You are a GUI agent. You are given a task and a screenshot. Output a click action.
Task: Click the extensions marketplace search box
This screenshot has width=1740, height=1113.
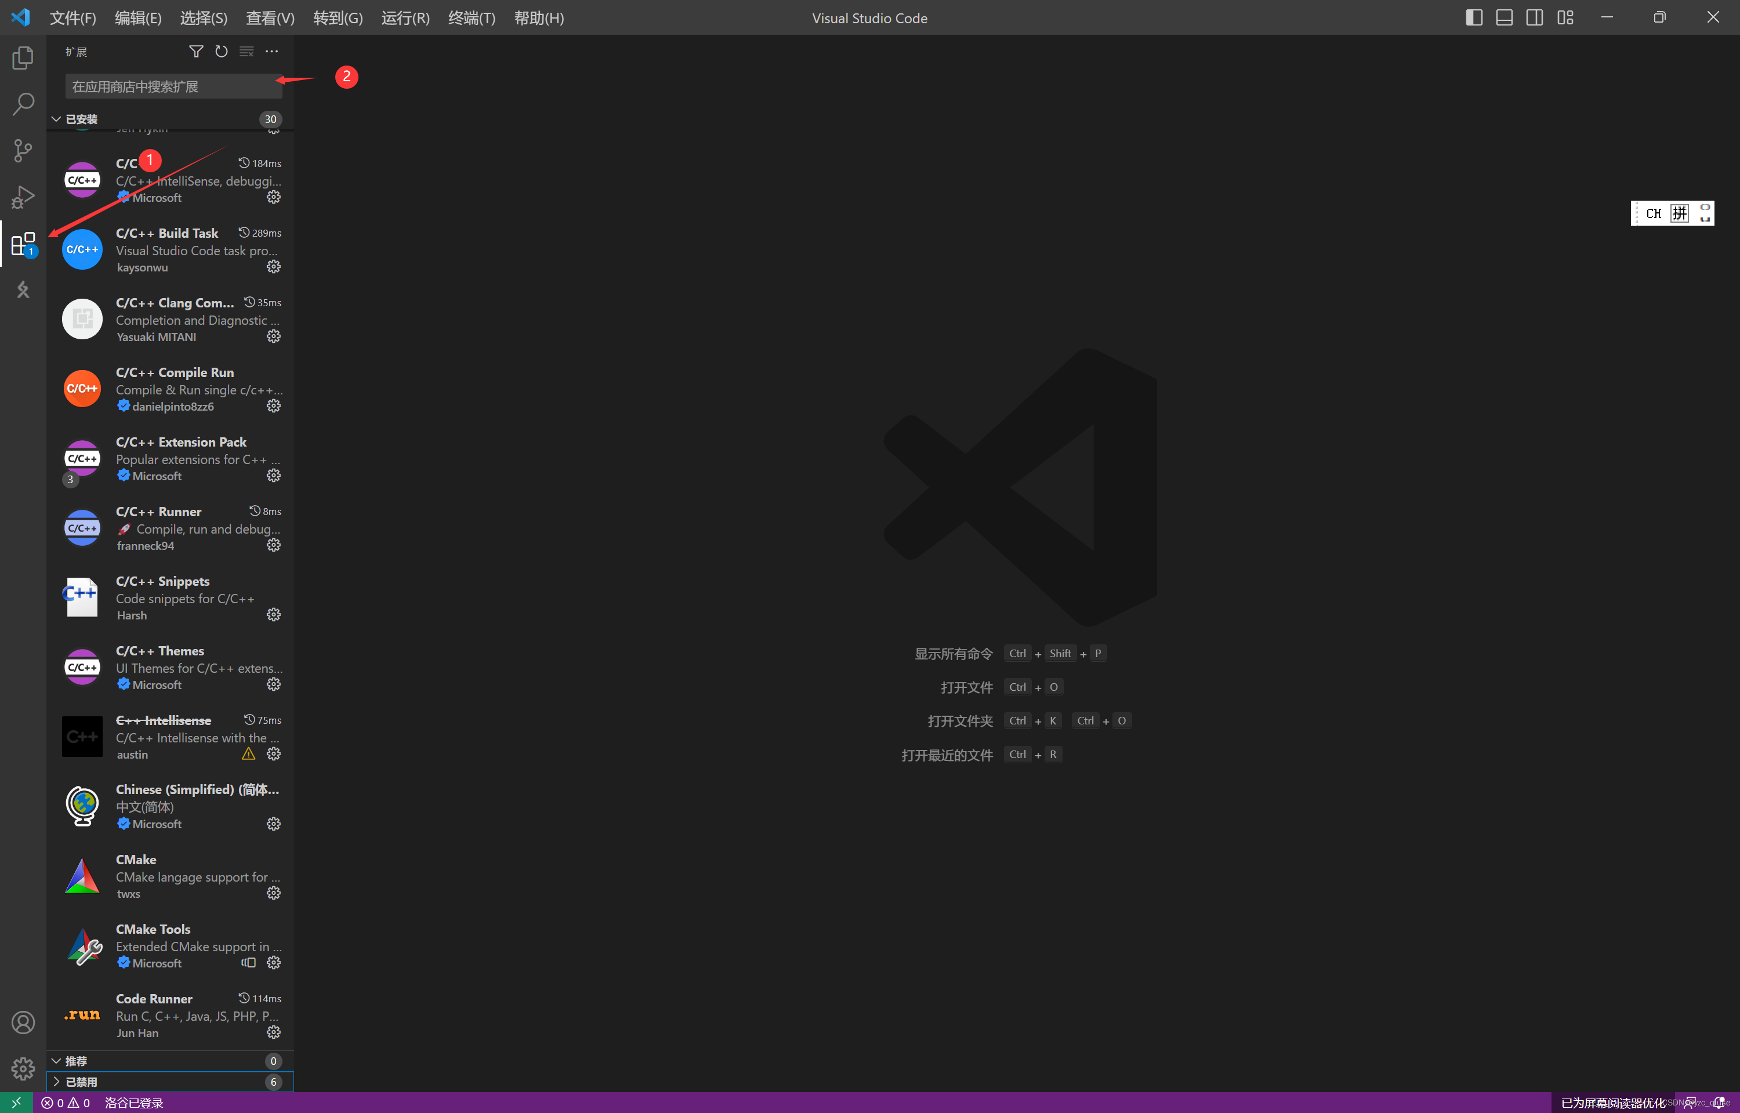pos(173,87)
